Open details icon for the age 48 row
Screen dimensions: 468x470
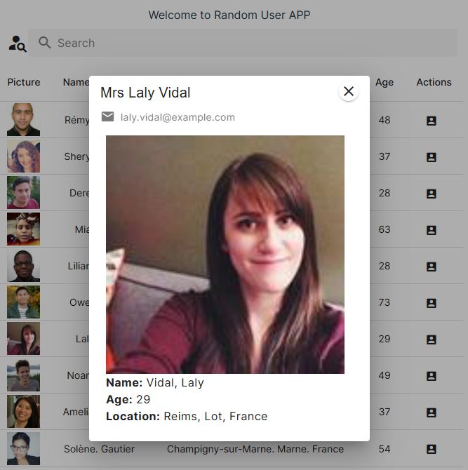[431, 121]
